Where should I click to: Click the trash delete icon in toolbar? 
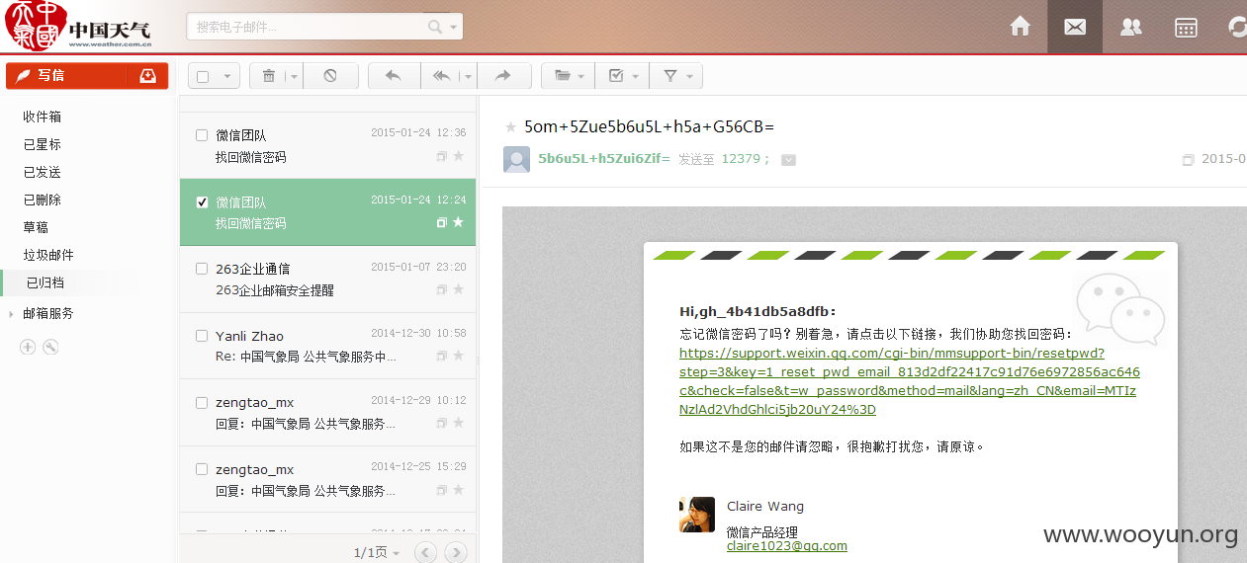click(269, 76)
